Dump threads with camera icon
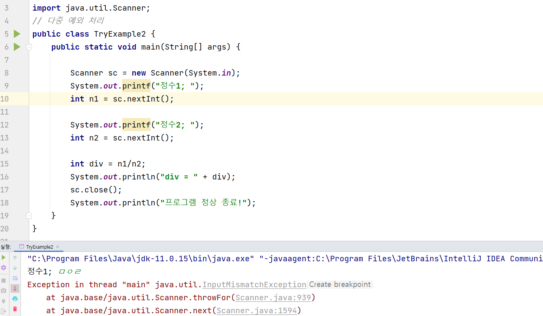The height and width of the screenshot is (316, 543). pyautogui.click(x=4, y=291)
